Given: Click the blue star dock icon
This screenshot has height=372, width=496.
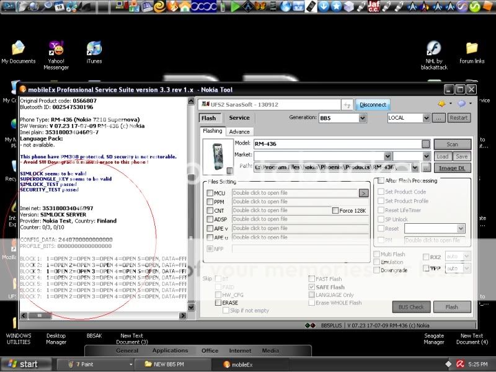Looking at the screenshot, I should 336,6.
